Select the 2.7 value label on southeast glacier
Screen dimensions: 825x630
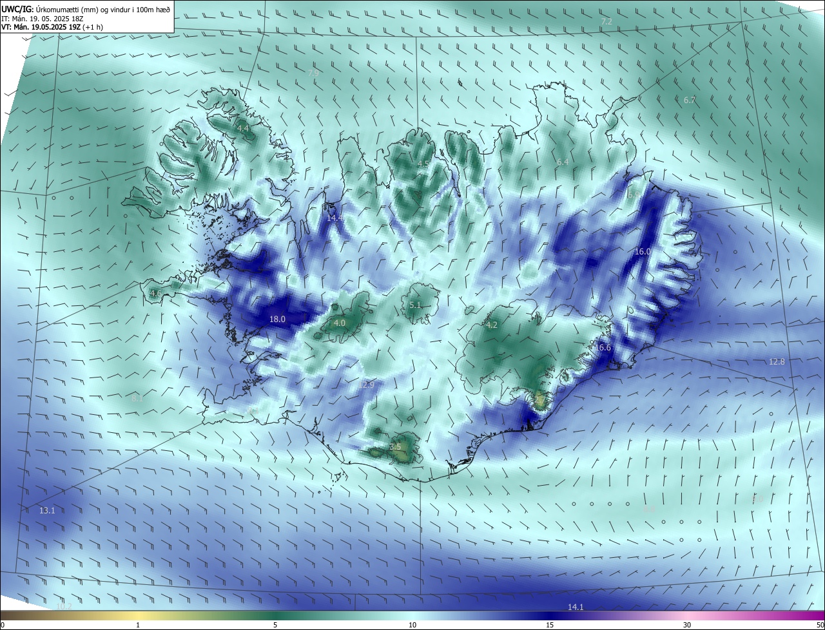[x=539, y=401]
